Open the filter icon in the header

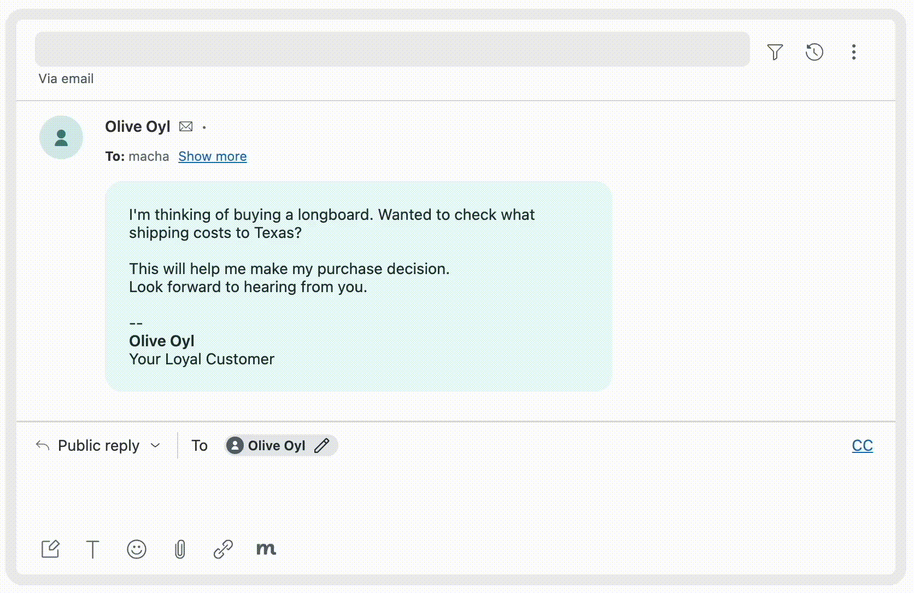[776, 52]
